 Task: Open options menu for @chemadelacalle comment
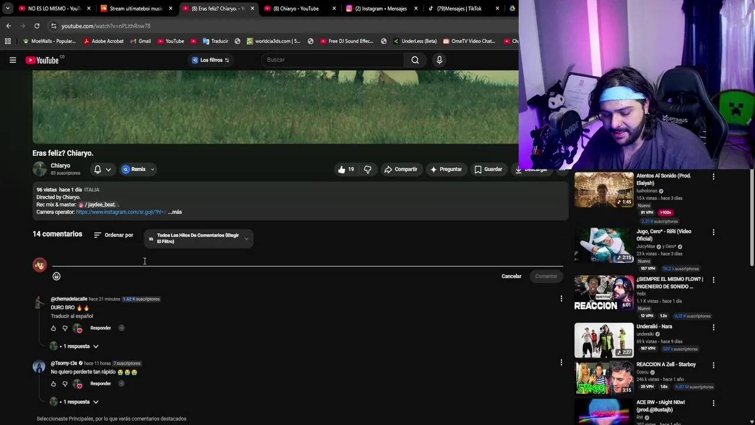561,299
